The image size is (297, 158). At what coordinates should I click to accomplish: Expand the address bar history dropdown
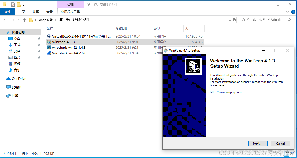pos(230,20)
